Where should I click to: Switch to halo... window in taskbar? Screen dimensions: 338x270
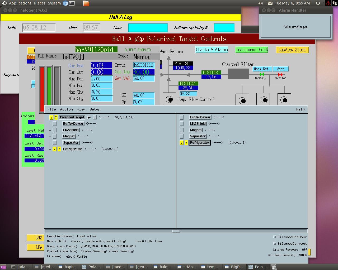163,267
